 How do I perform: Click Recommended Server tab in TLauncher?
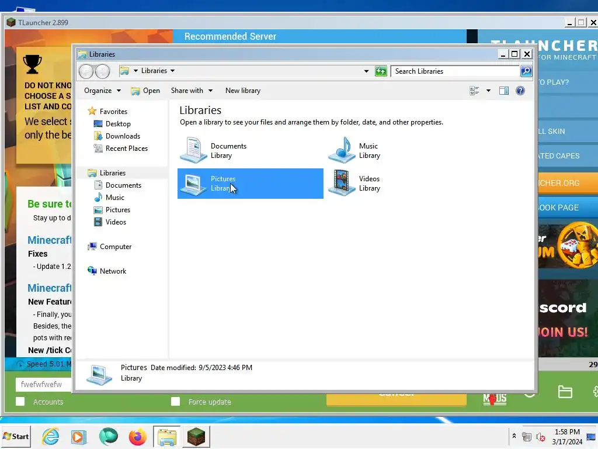tap(230, 37)
